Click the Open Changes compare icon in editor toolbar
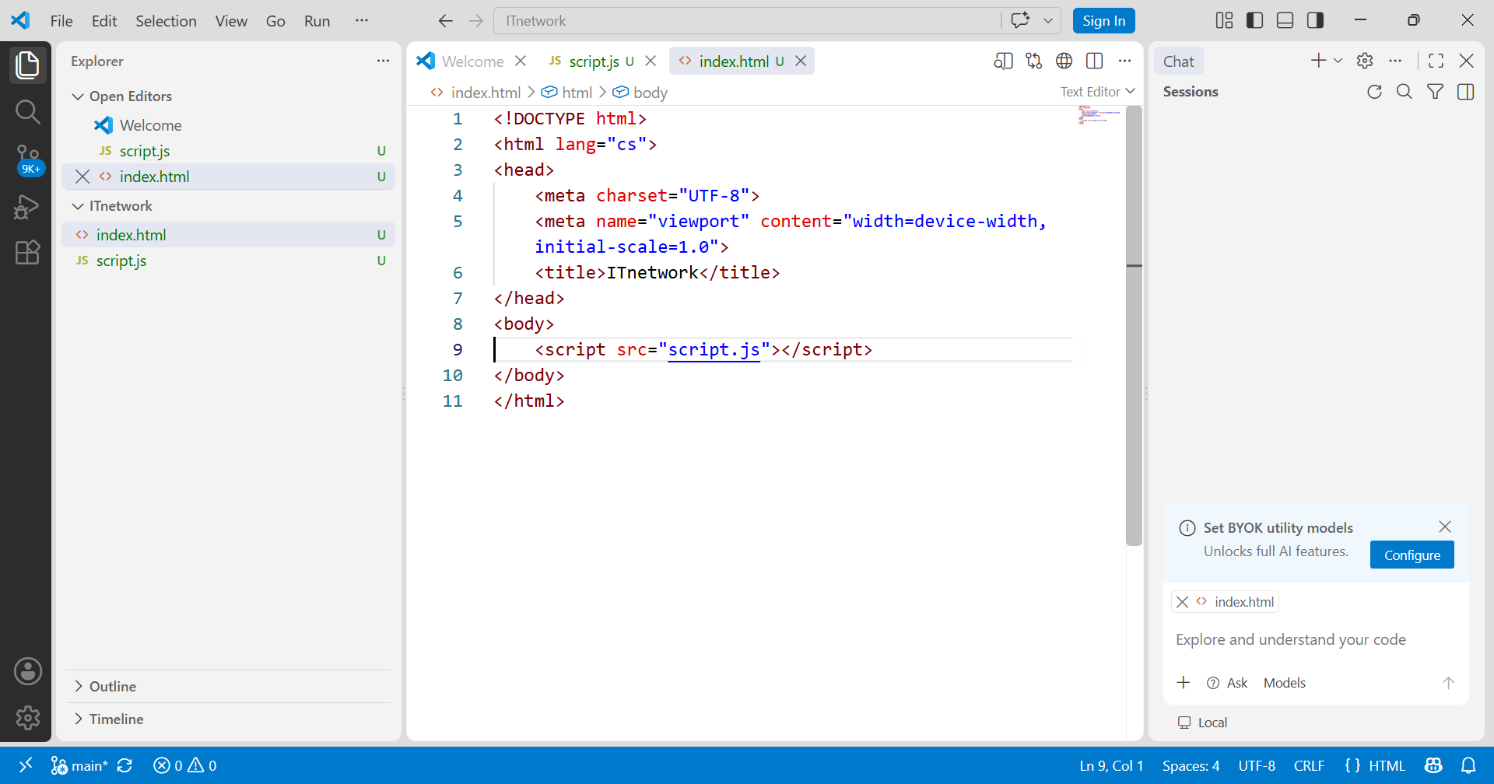 [1033, 61]
